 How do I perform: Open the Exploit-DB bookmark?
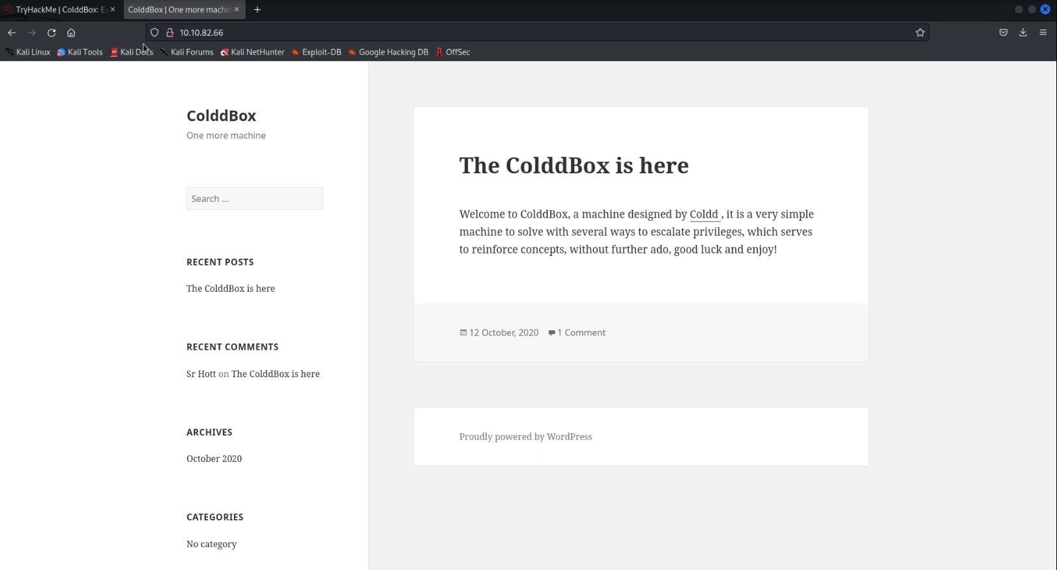pos(317,52)
